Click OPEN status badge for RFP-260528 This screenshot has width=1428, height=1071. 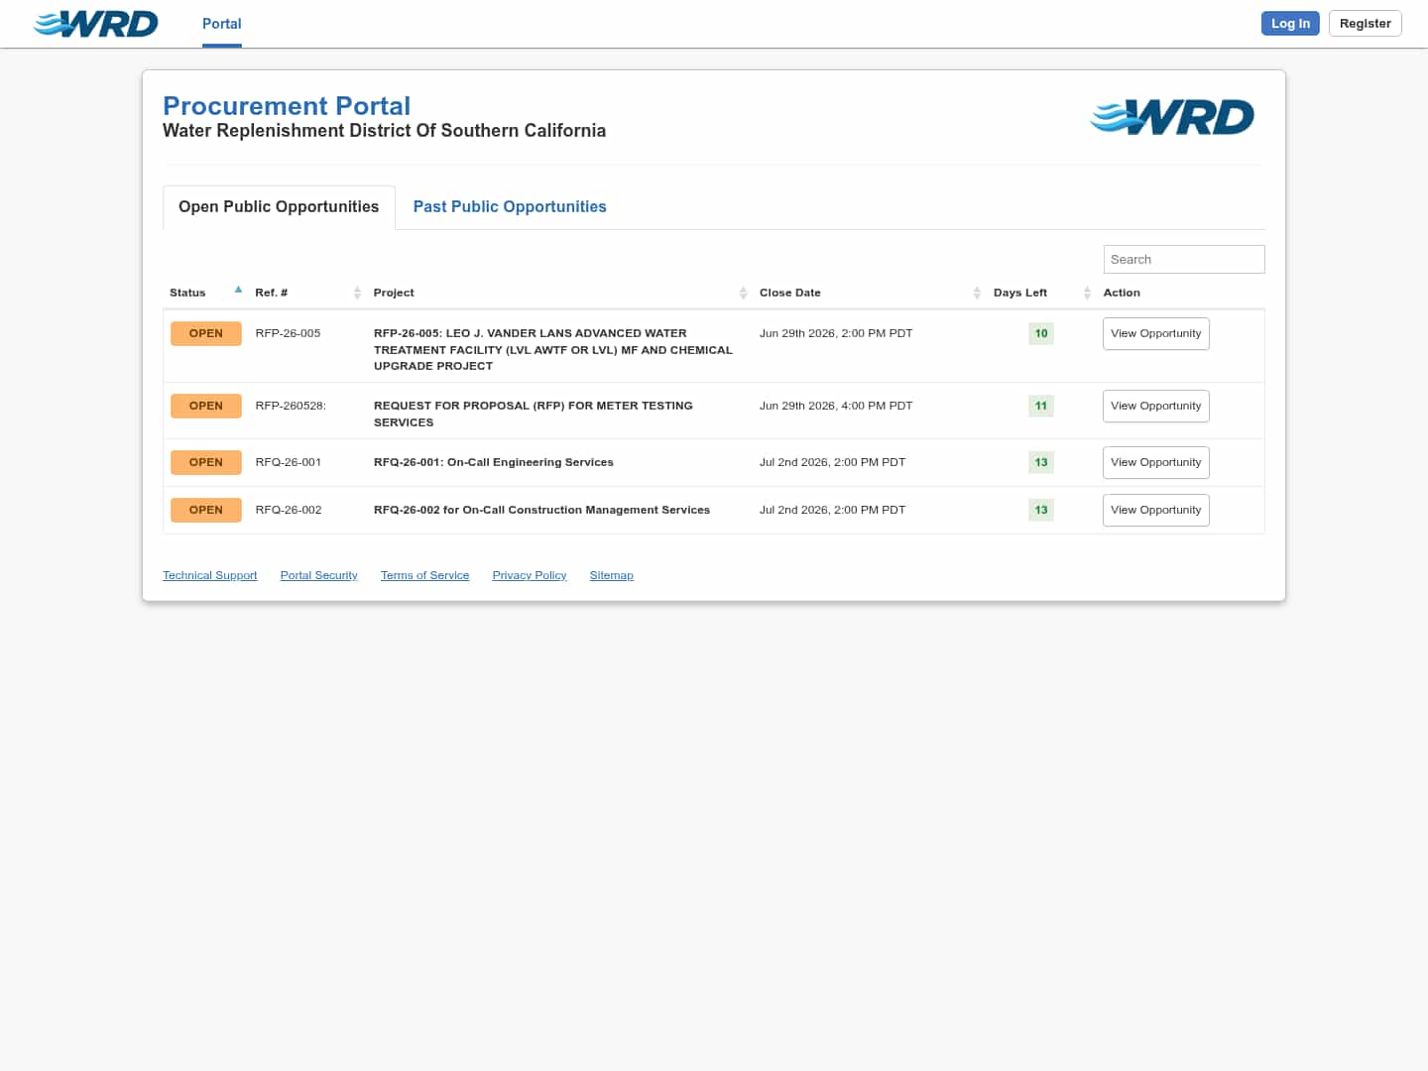pyautogui.click(x=206, y=406)
